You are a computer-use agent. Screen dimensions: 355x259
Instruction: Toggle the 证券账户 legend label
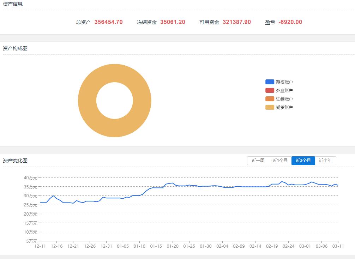284,99
